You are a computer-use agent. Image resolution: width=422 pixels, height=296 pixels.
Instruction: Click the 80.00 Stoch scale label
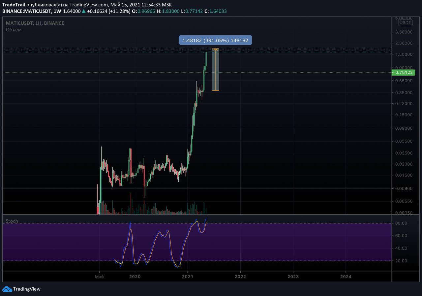click(x=401, y=223)
